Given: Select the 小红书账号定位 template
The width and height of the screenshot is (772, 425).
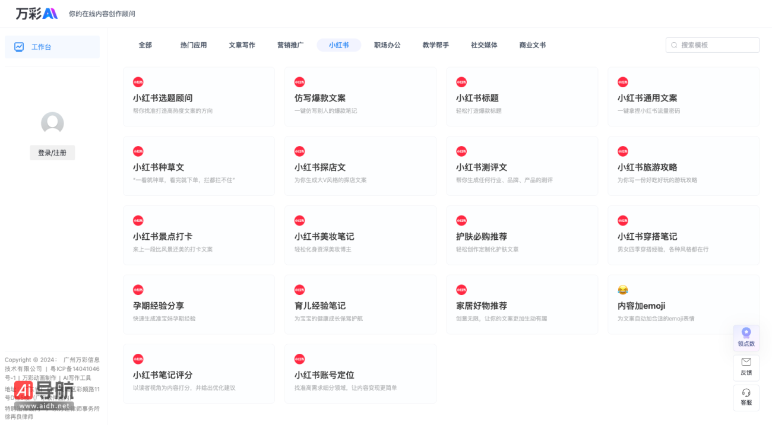Looking at the screenshot, I should click(x=360, y=374).
